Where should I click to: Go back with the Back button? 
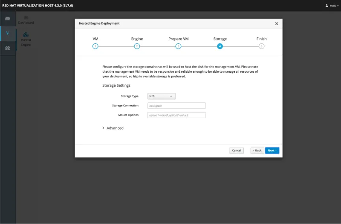(257, 150)
